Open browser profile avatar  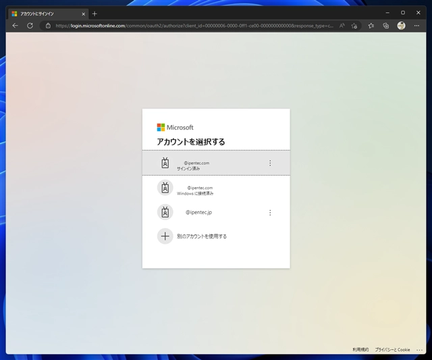point(401,26)
